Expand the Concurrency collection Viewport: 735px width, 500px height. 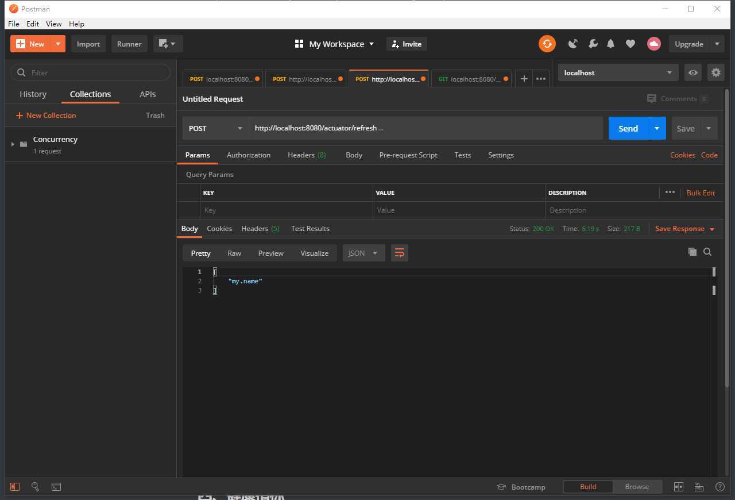(x=13, y=144)
